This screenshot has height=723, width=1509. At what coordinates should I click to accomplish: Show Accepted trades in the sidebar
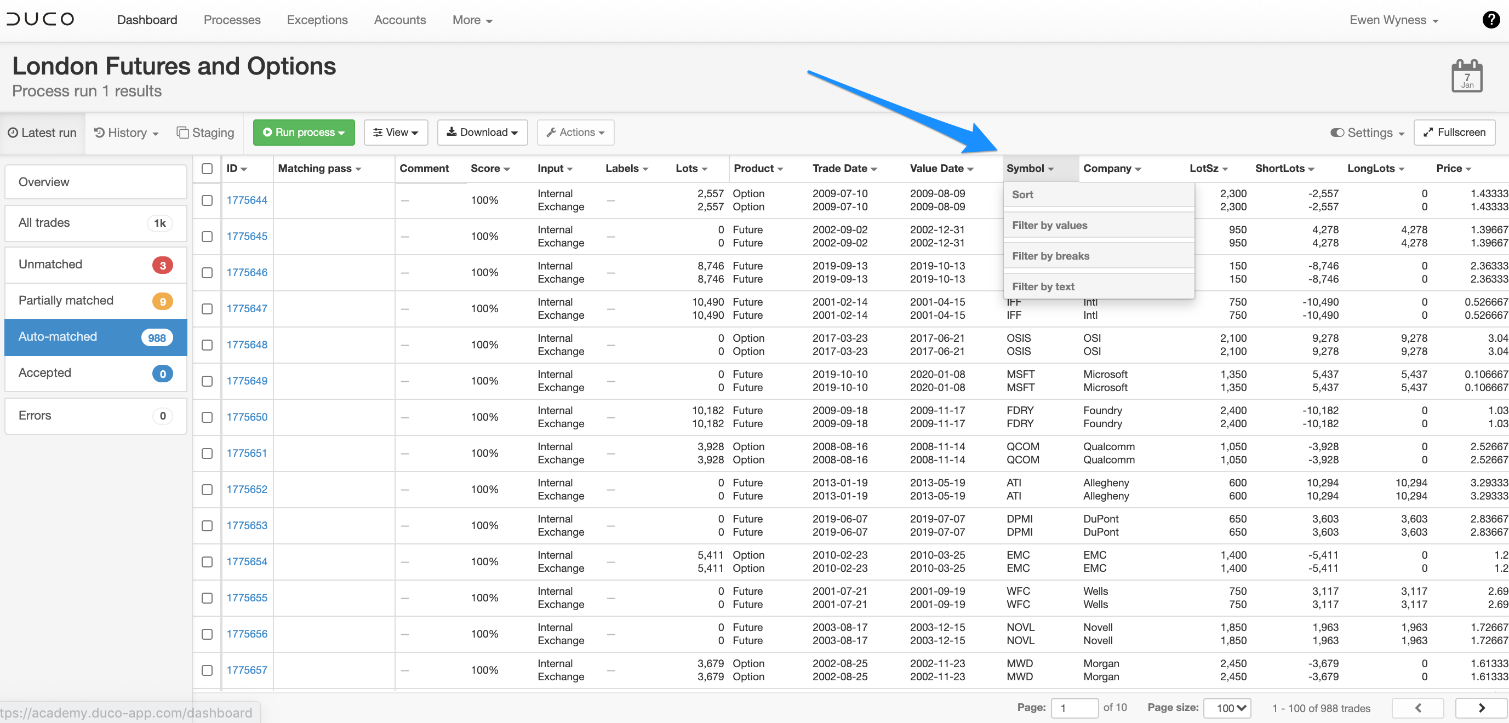click(x=95, y=374)
